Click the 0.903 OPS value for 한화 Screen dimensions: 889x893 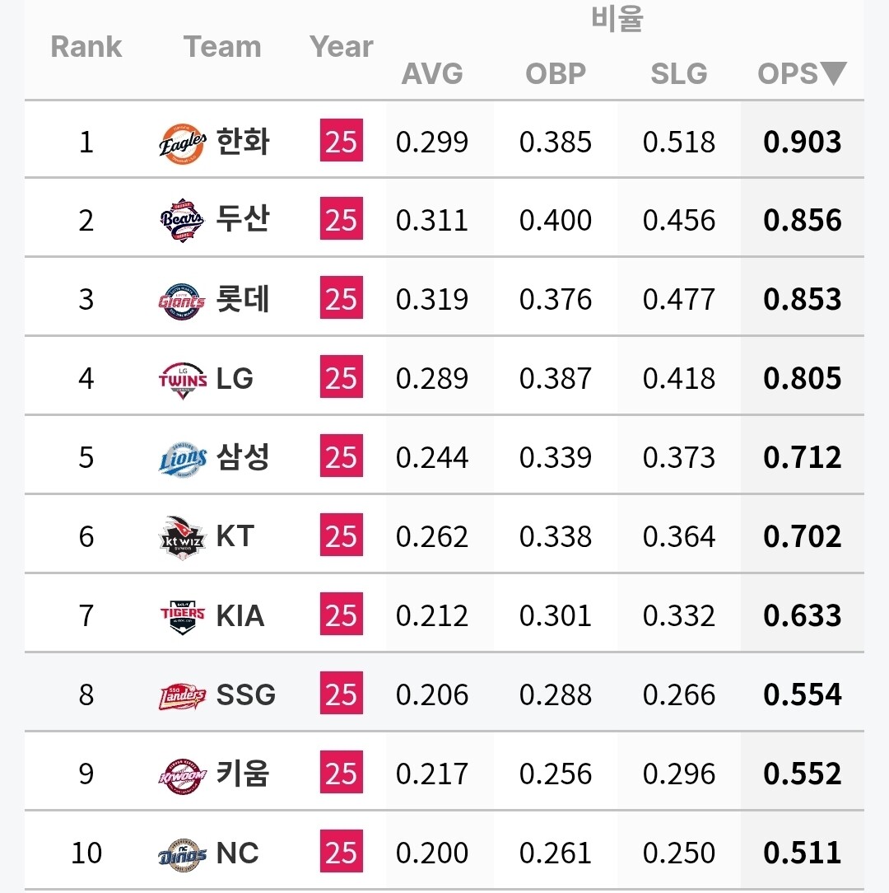coord(803,143)
